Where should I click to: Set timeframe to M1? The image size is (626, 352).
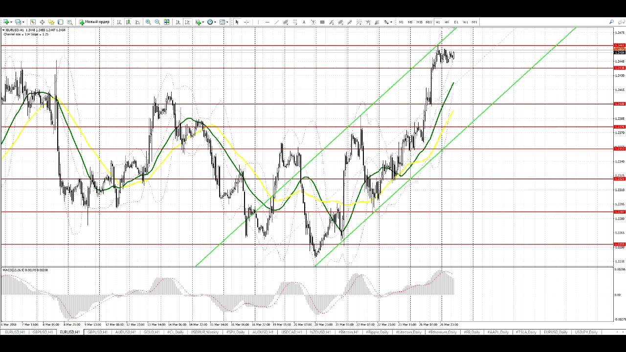[x=401, y=22]
